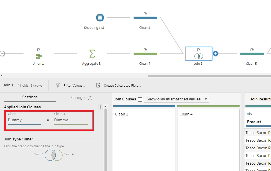Click the Clean 1 join clause panel header
271x171 pixels.
122,114
